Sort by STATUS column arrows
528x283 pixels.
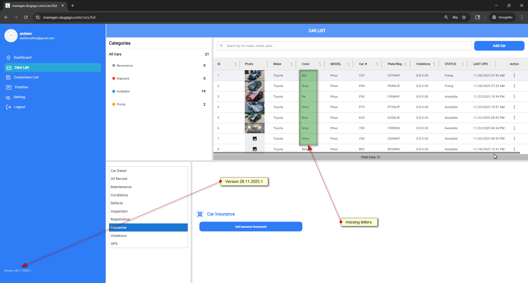463,64
